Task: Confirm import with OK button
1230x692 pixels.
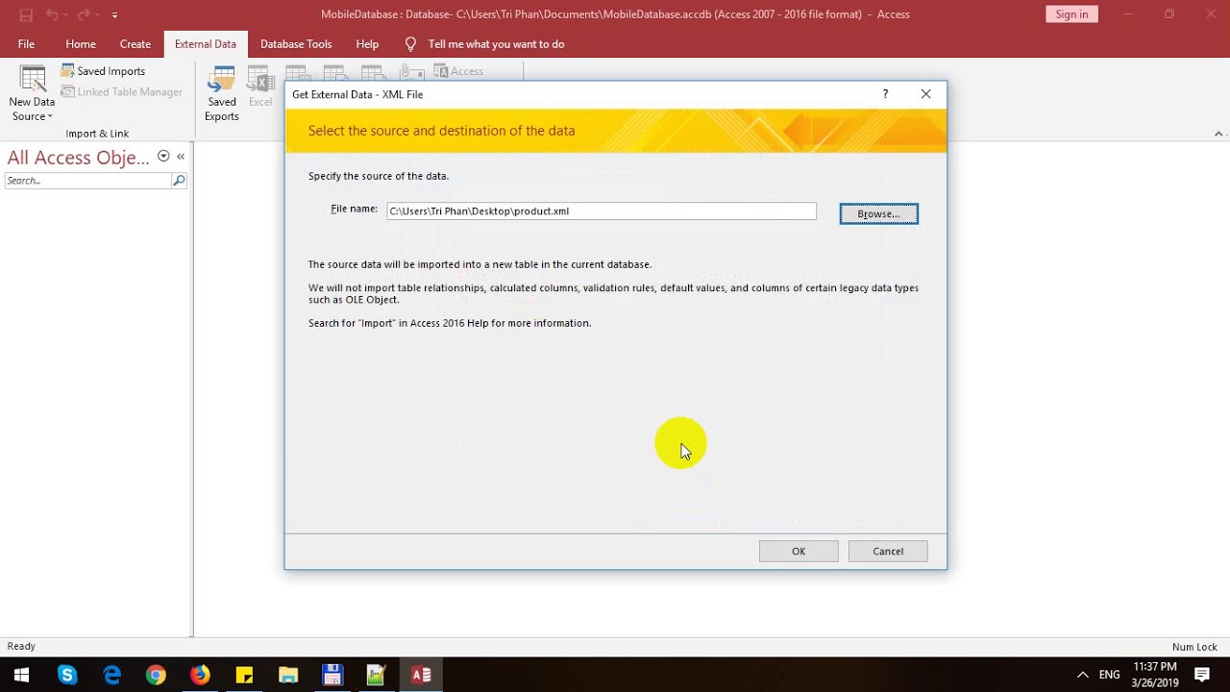Action: coord(799,551)
